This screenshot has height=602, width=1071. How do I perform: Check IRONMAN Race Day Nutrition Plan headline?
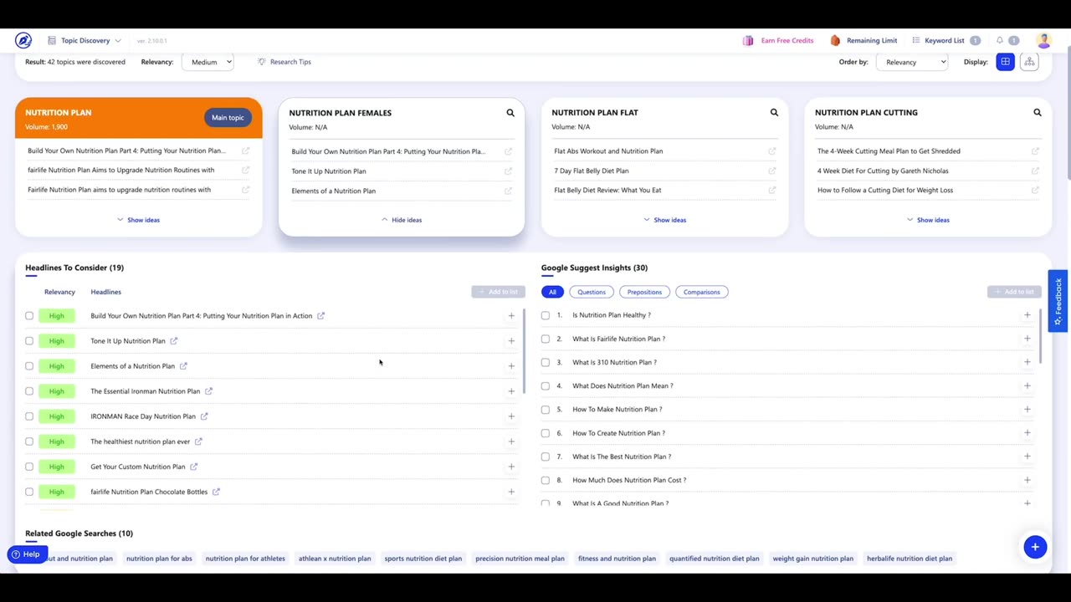pyautogui.click(x=29, y=416)
